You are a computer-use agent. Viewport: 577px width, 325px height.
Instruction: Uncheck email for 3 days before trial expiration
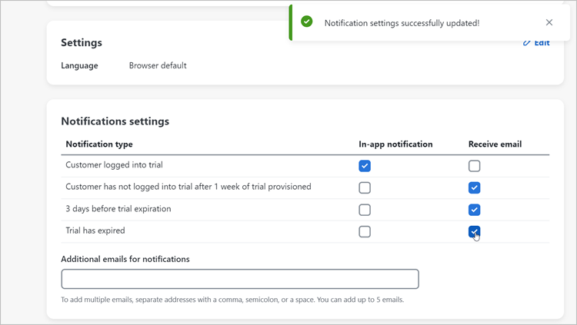[x=474, y=210]
